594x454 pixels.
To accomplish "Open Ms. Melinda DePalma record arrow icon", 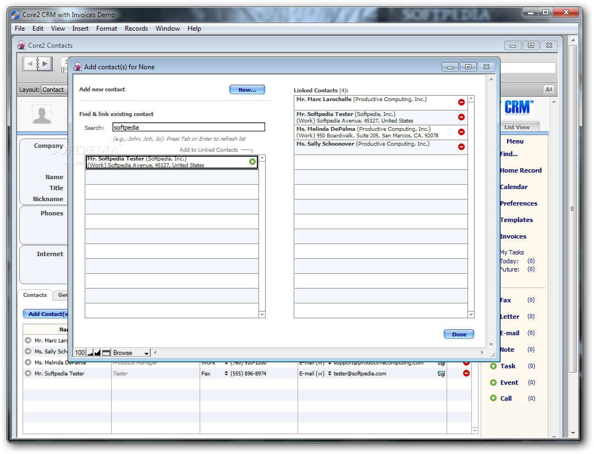I will pos(28,362).
